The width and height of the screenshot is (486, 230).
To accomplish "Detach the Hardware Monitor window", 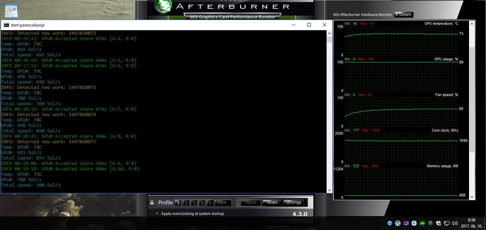I will pos(404,15).
